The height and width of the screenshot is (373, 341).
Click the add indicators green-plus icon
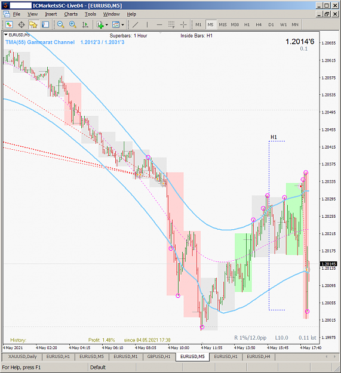100,24
